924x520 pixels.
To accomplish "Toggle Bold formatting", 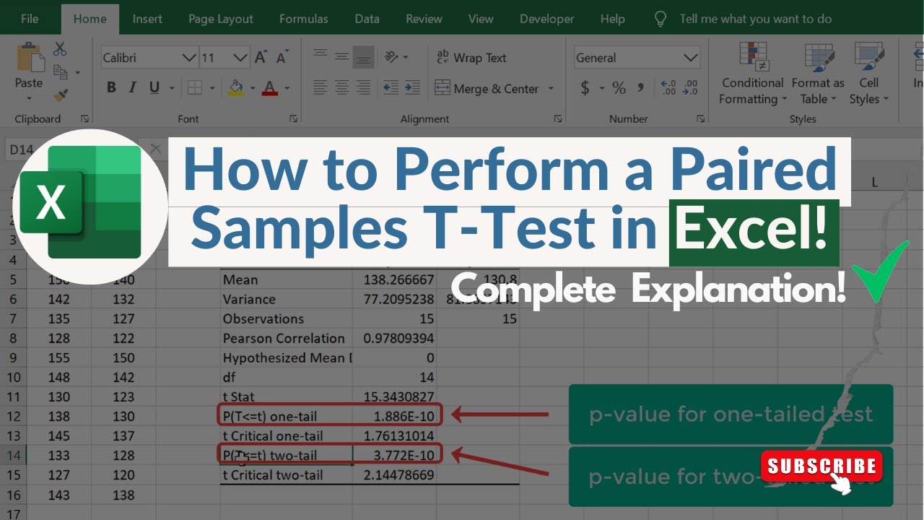I will [111, 88].
